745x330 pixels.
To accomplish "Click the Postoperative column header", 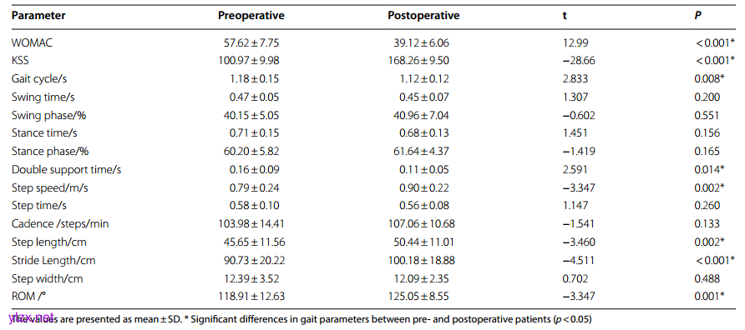I will [x=423, y=16].
